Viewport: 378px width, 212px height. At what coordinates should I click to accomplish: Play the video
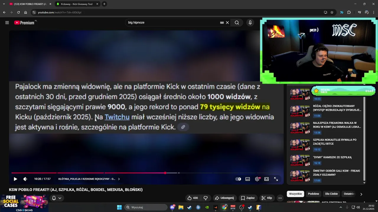pyautogui.click(x=15, y=179)
